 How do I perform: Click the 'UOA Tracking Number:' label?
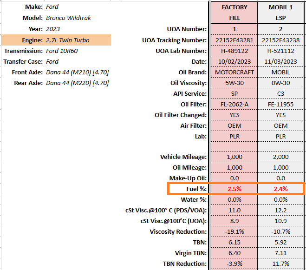coord(174,40)
